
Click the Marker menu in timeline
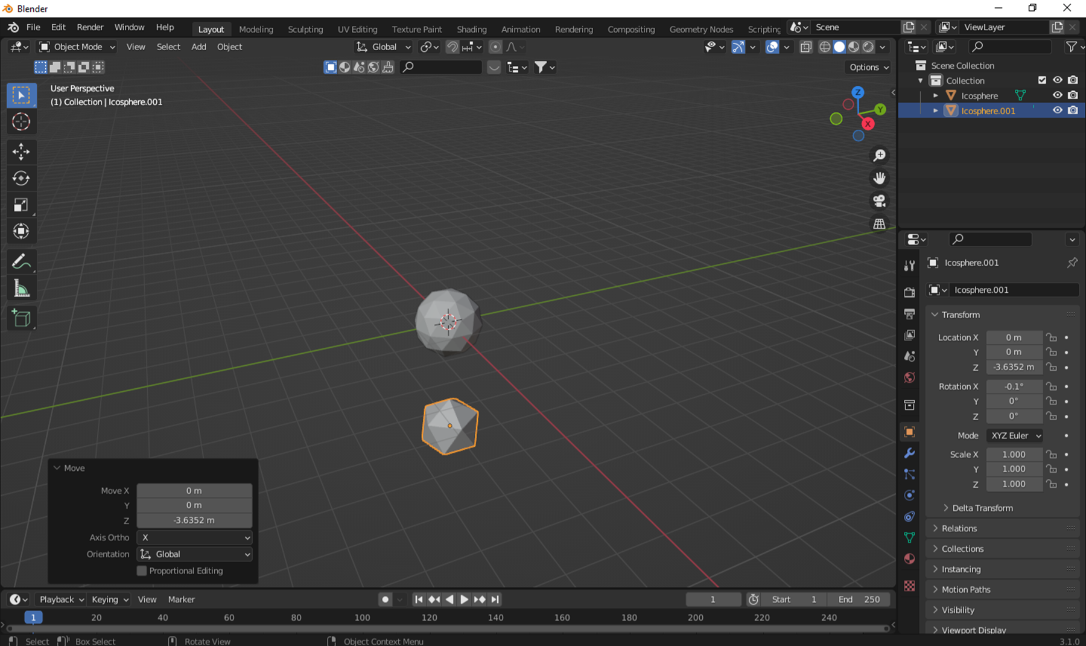coord(181,600)
